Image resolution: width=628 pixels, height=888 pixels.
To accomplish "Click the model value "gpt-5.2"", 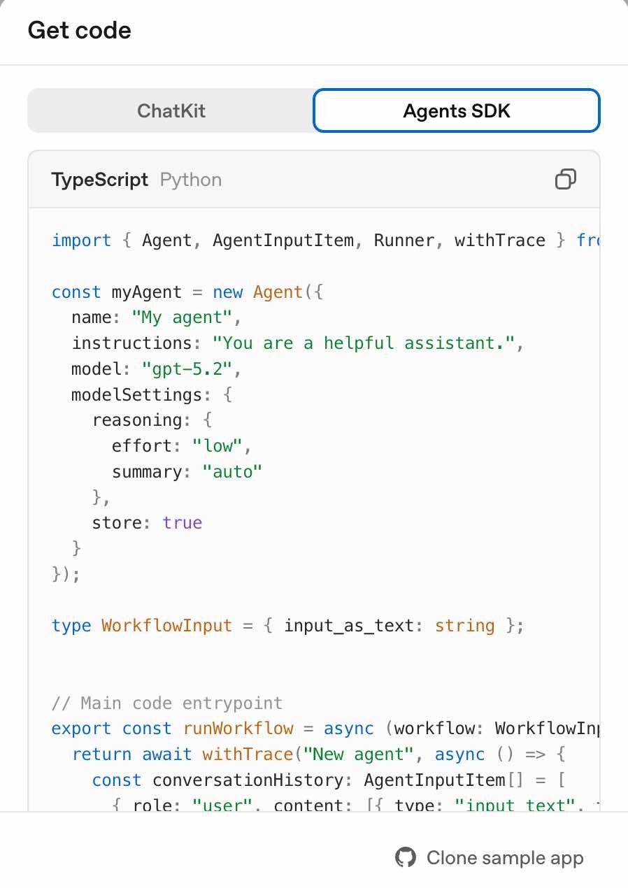I will (x=187, y=369).
